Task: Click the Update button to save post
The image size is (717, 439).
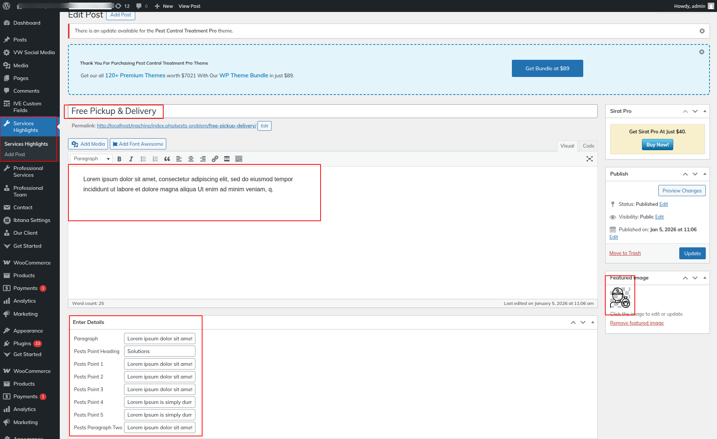Action: pyautogui.click(x=692, y=253)
